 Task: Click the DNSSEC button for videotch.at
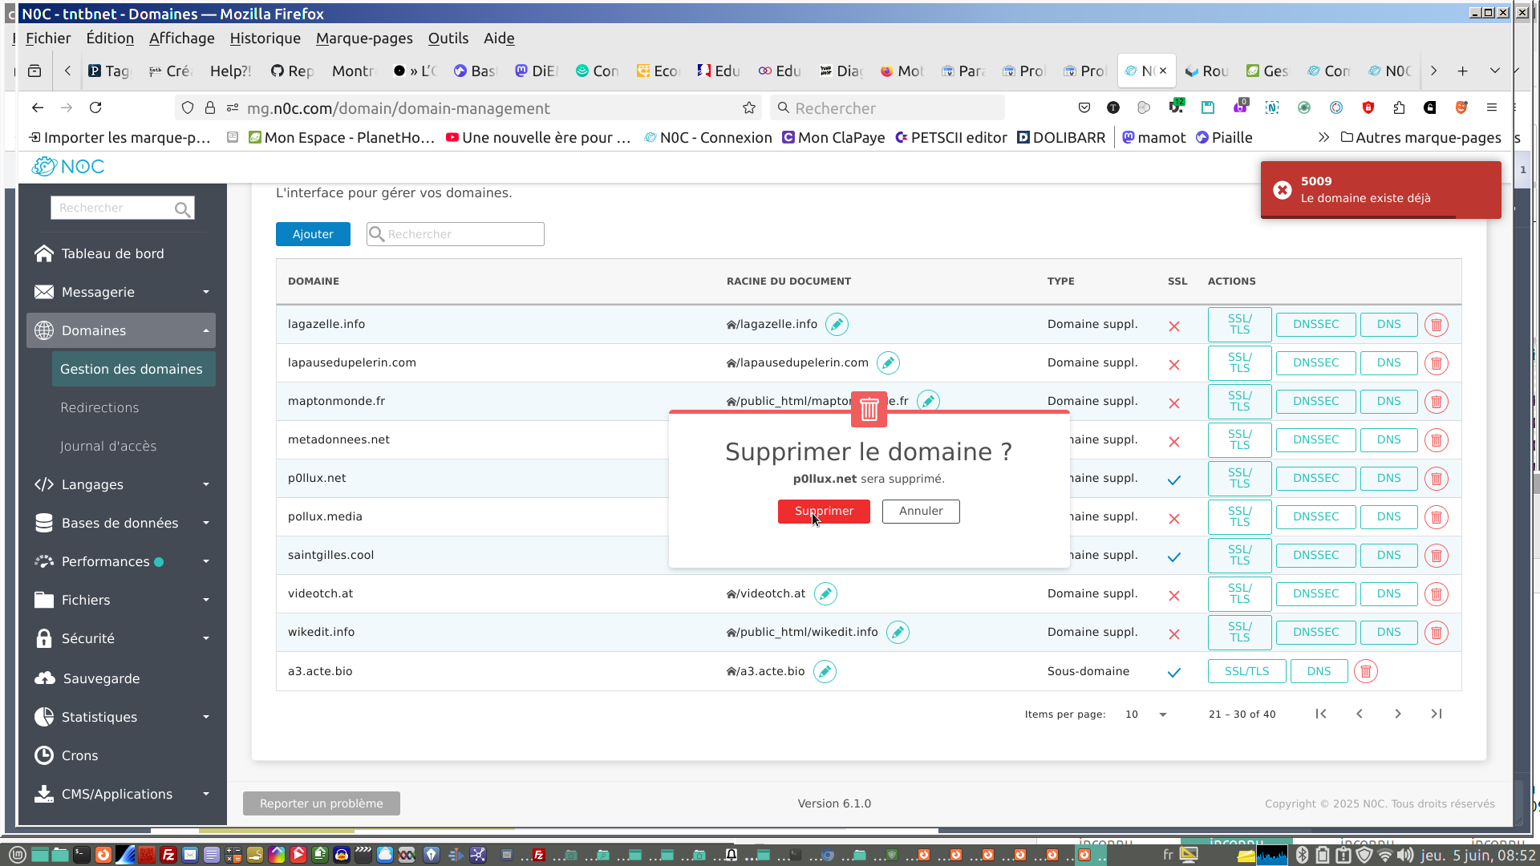point(1315,594)
